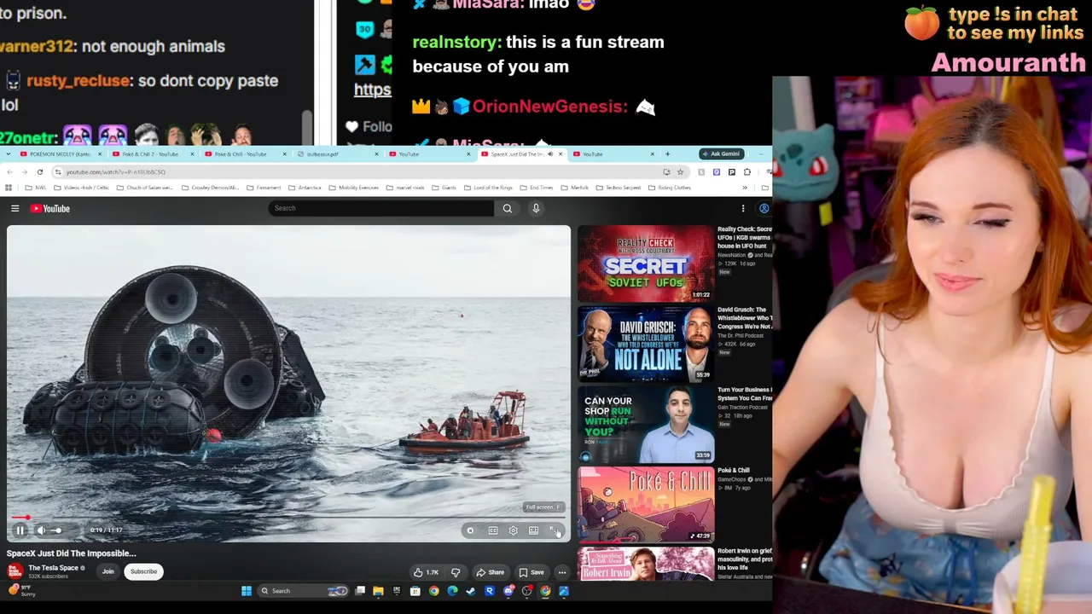Open the marvel rivals bookmark folder
The image size is (1092, 614).
(405, 188)
